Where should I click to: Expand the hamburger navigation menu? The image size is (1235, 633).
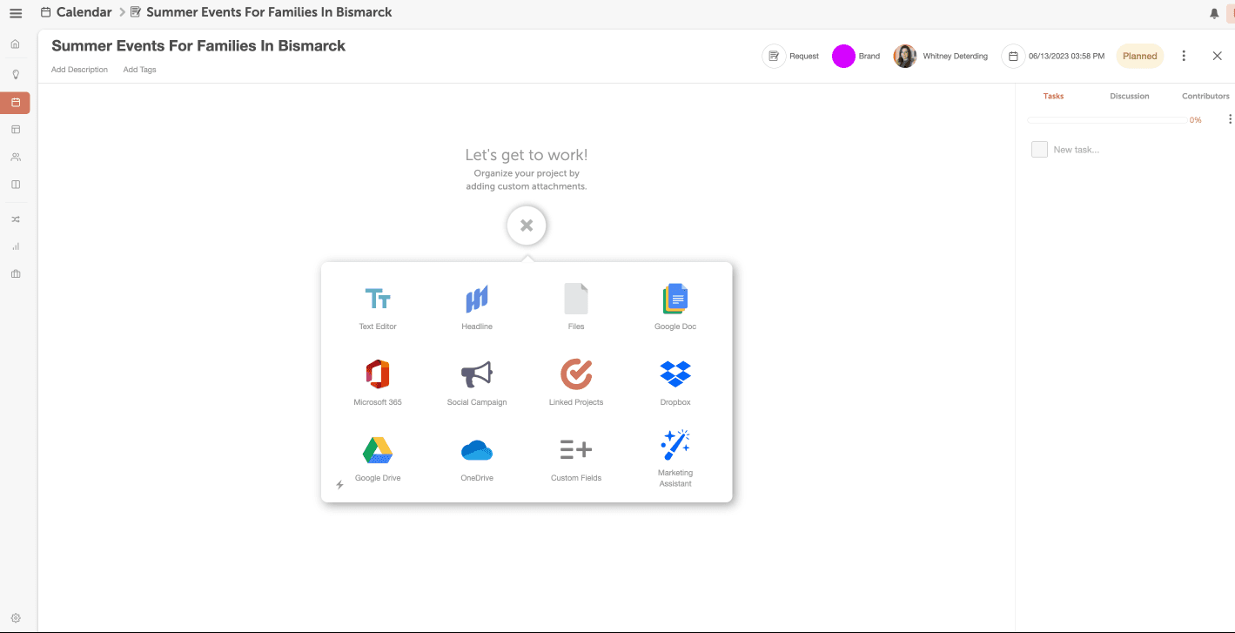(x=16, y=13)
